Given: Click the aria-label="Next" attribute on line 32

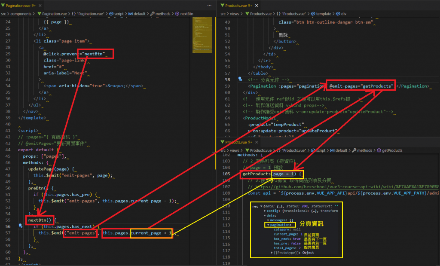Looking at the screenshot, I should [65, 73].
